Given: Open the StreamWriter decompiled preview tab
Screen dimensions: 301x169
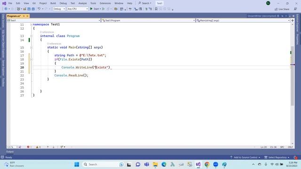Looking at the screenshot, I should coord(262,16).
